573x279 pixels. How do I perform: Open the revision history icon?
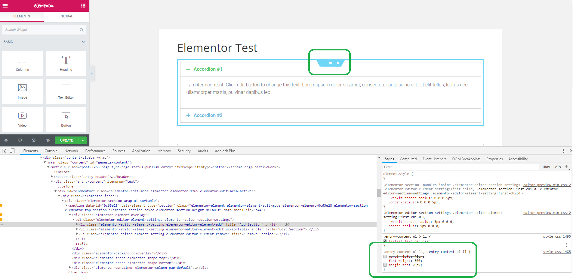[34, 140]
